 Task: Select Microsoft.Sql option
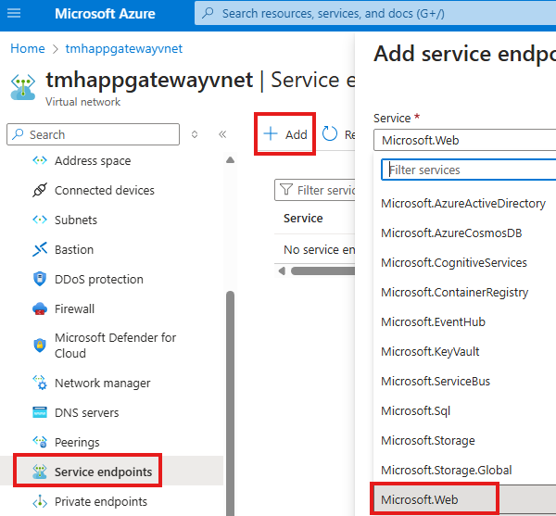point(415,411)
